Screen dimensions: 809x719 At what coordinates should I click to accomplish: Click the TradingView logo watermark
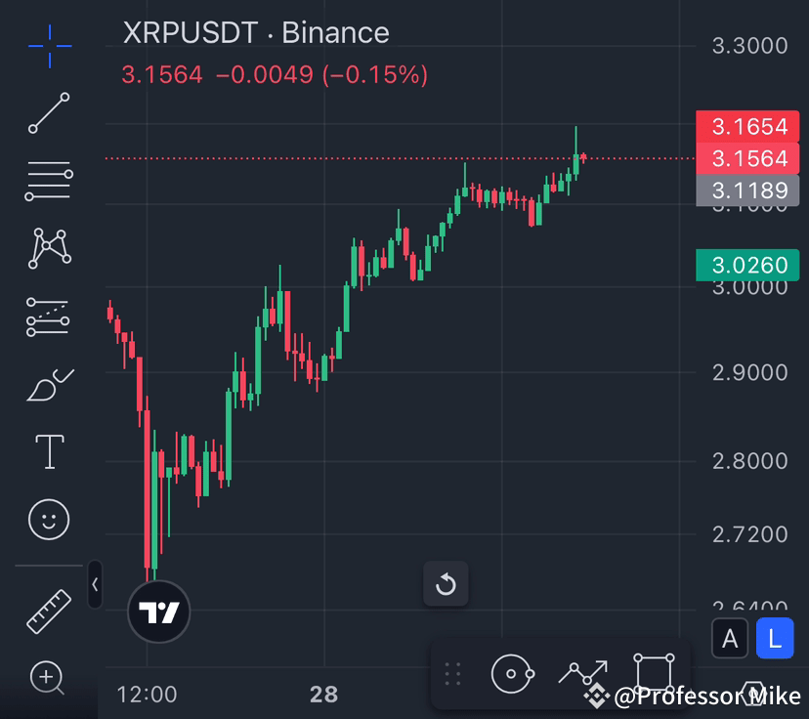tap(159, 611)
